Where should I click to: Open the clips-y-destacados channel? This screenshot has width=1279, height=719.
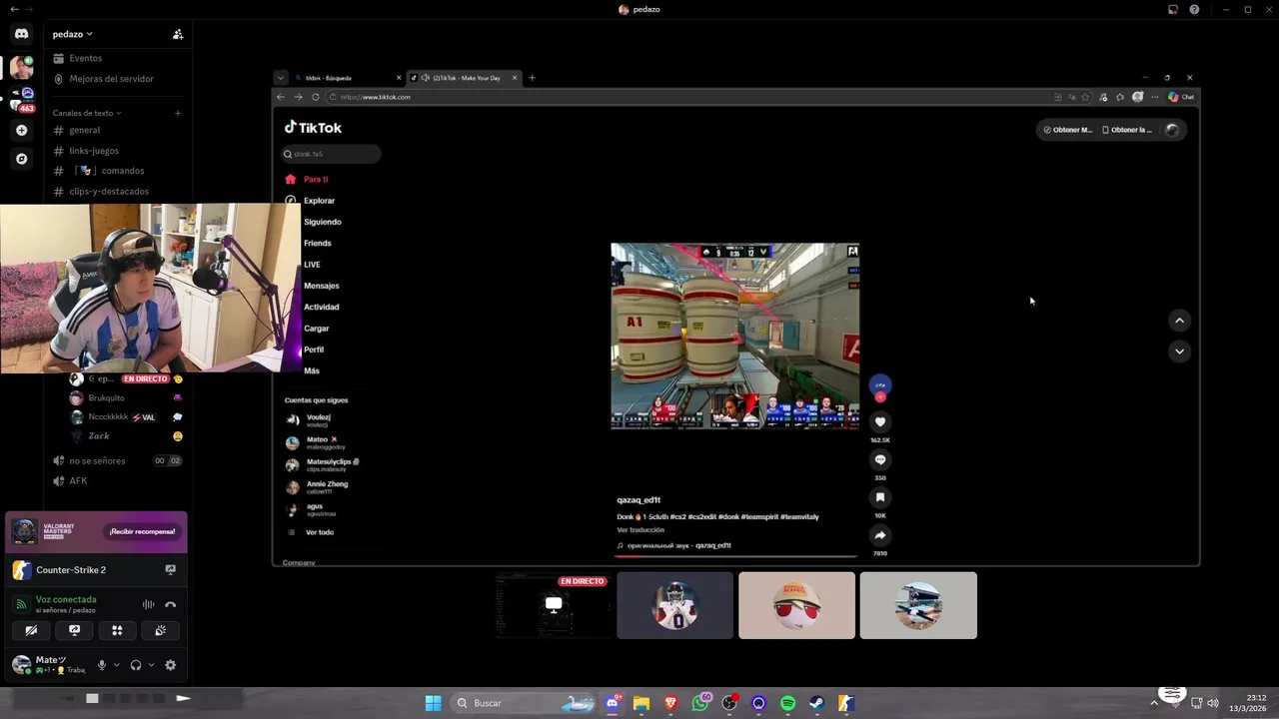coord(101,191)
